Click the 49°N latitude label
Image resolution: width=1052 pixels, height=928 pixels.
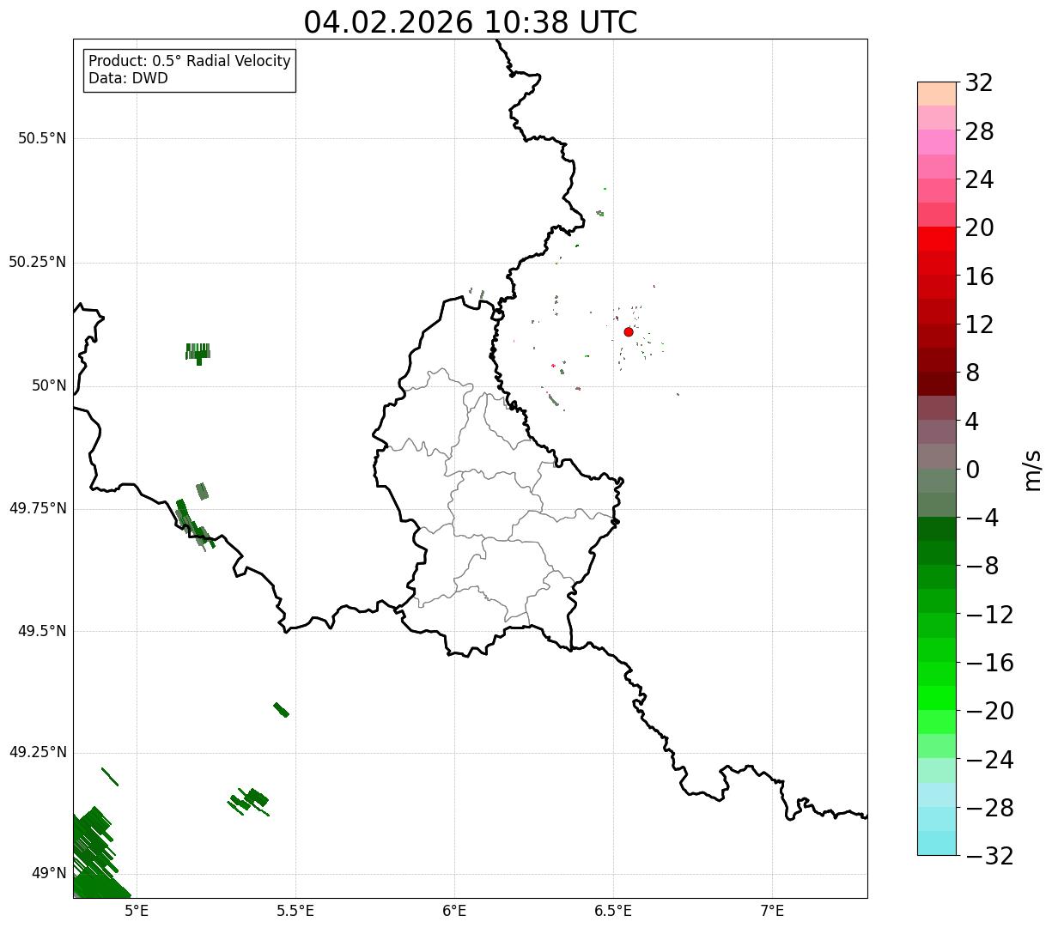coord(49,874)
